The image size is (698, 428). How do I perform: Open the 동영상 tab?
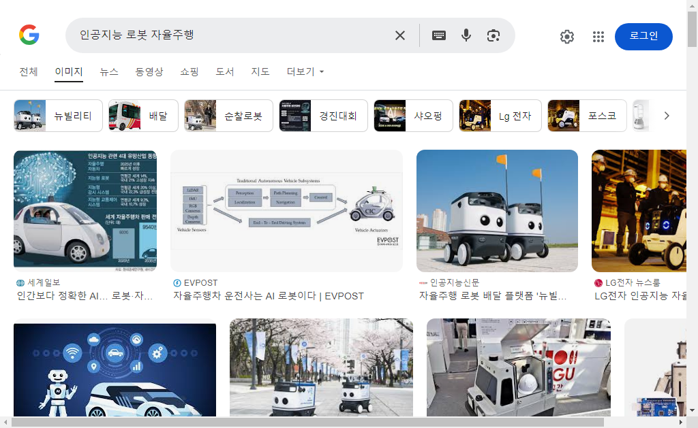tap(149, 71)
